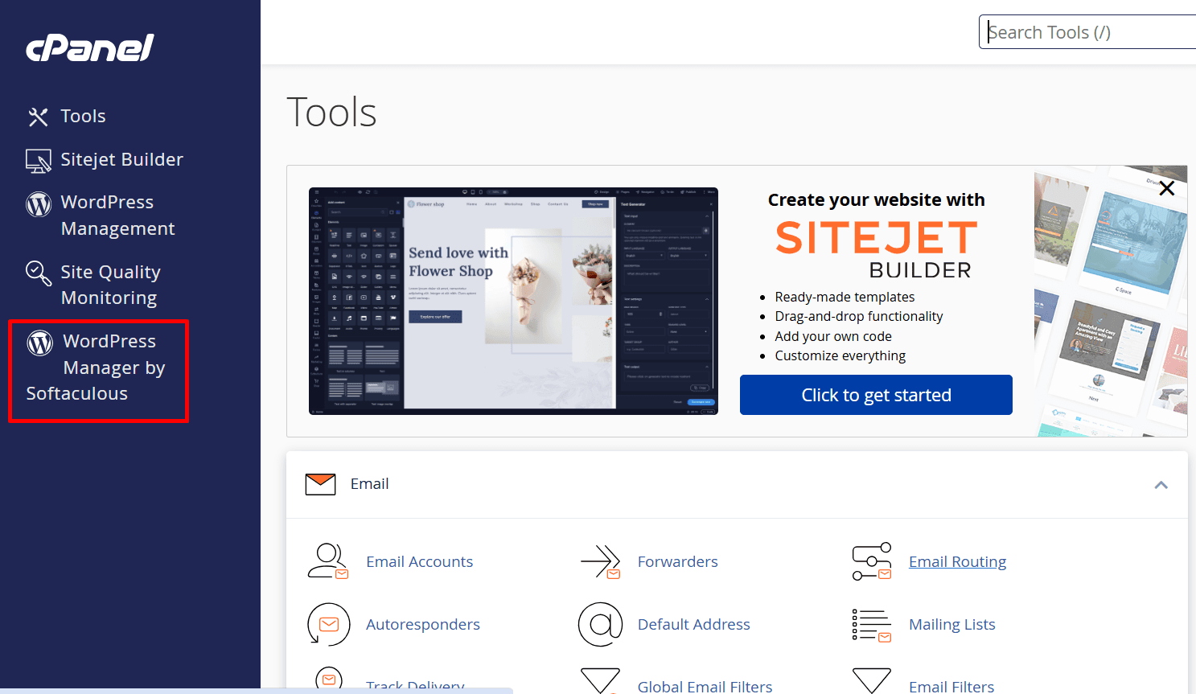
Task: Open Email Accounts using its person icon
Action: click(328, 561)
